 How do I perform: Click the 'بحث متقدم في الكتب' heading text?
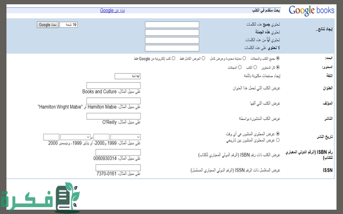tap(266, 11)
